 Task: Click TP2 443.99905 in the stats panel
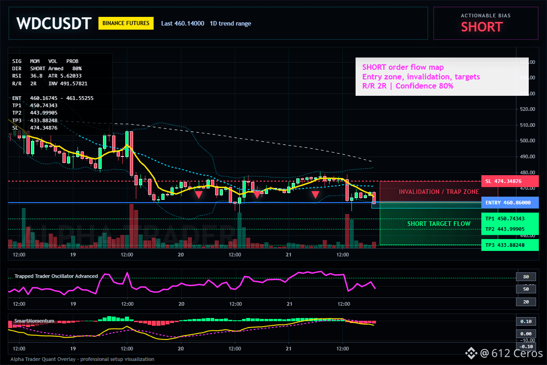pyautogui.click(x=35, y=113)
